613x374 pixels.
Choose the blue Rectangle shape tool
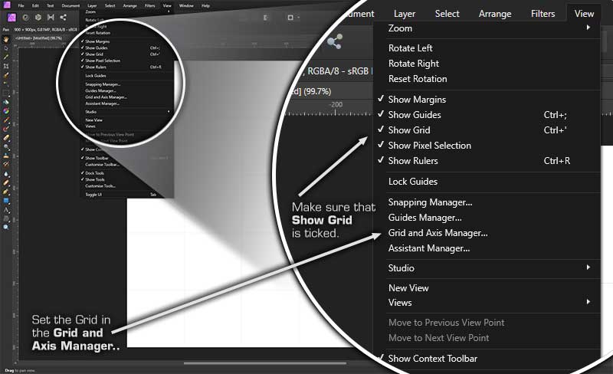click(6, 200)
